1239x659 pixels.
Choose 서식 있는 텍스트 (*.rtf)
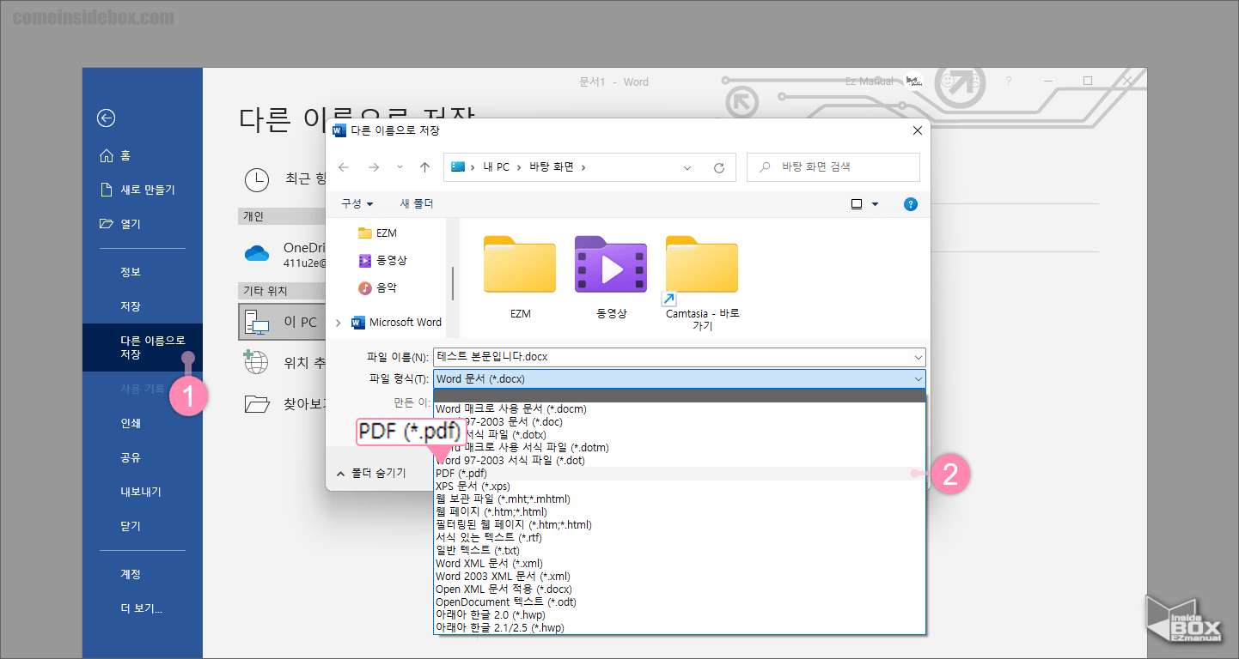click(x=680, y=538)
